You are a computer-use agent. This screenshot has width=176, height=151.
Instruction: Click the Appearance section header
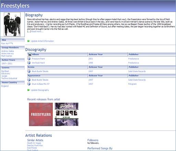click(x=58, y=75)
